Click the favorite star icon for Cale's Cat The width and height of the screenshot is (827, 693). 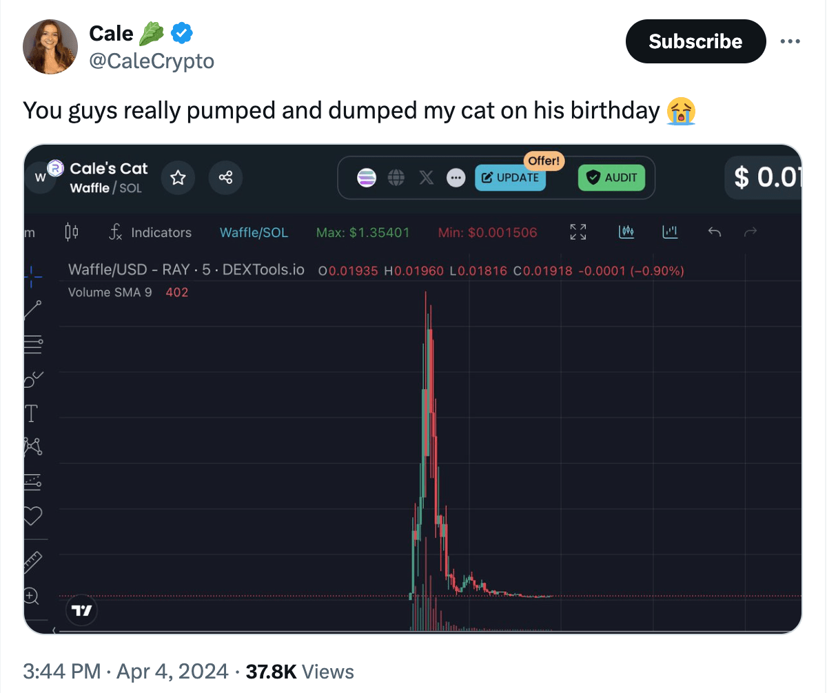(178, 178)
